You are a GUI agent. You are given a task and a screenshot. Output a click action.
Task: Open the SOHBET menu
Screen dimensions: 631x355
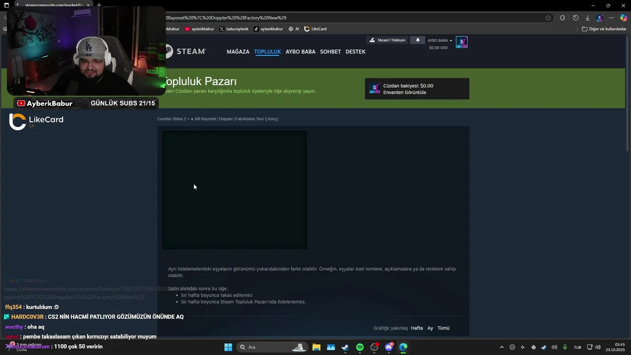[330, 52]
